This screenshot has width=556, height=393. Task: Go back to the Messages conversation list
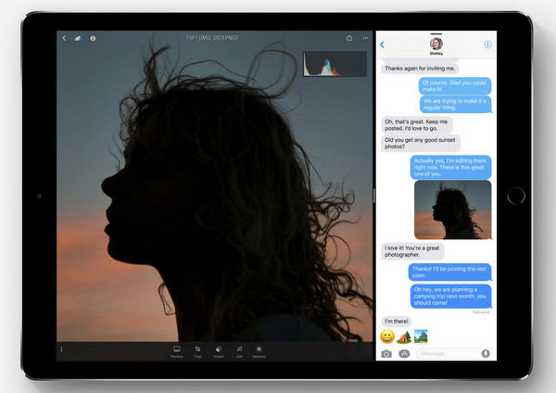pos(382,44)
